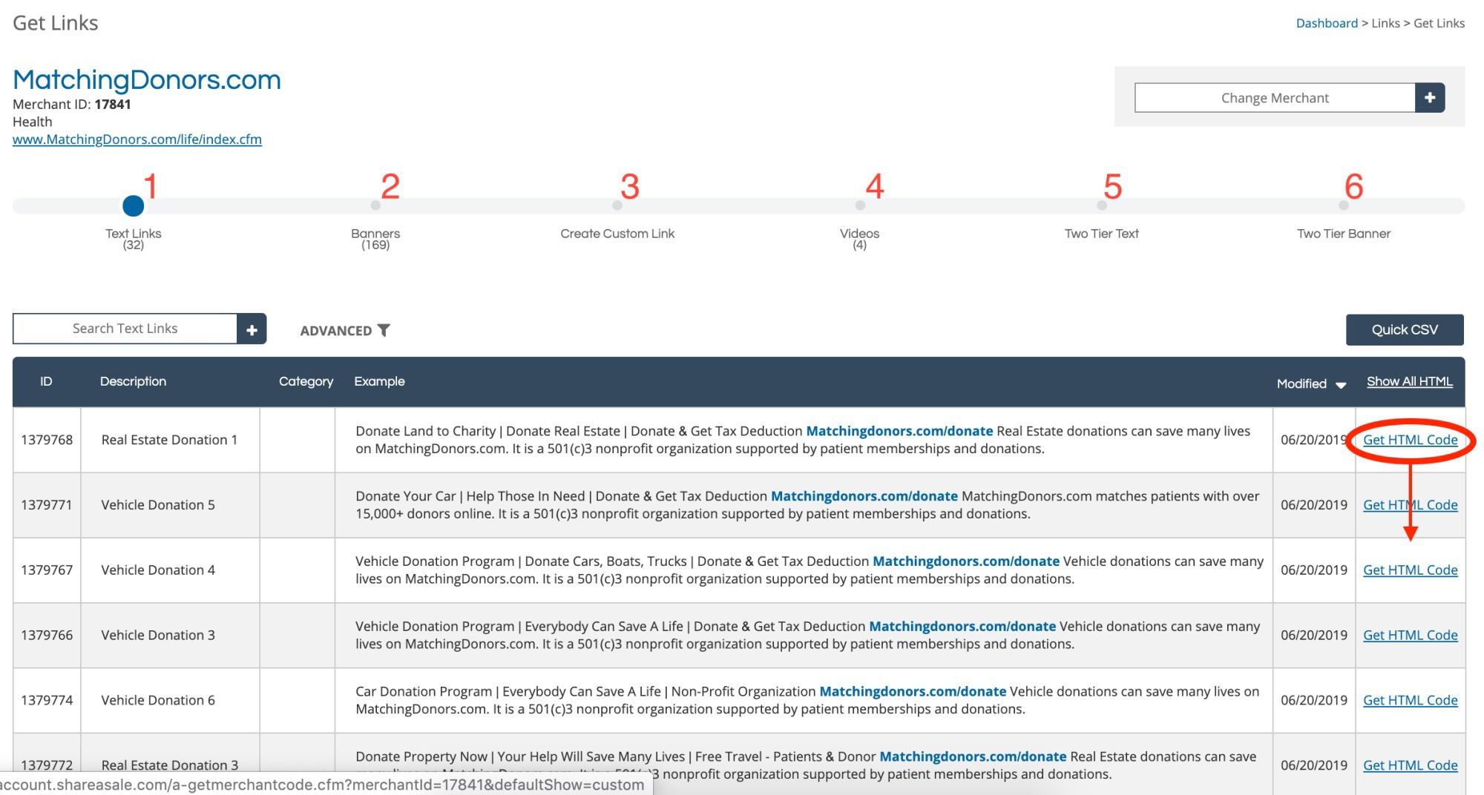The height and width of the screenshot is (795, 1484).
Task: Click the Advanced filter funnel icon
Action: [x=384, y=330]
